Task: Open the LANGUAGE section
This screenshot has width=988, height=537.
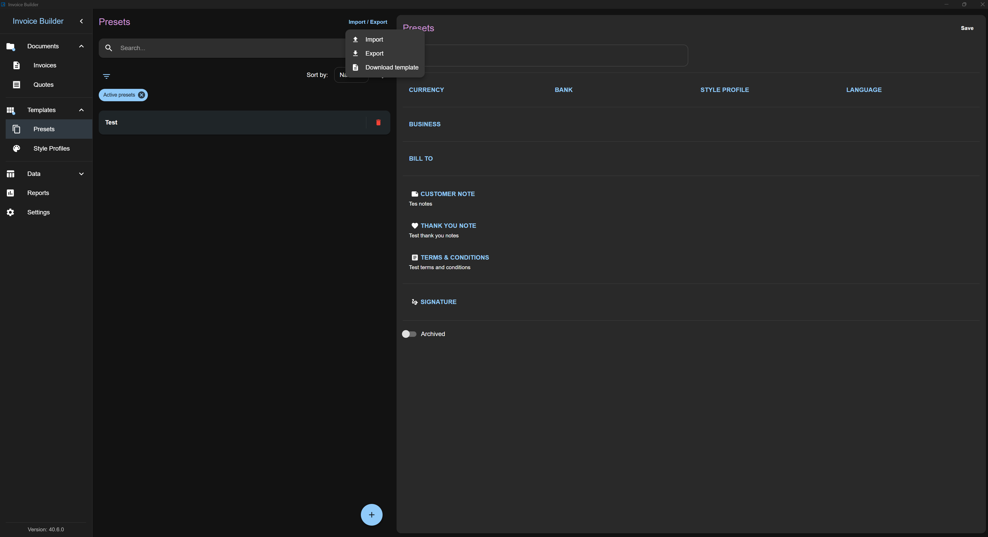Action: pos(864,90)
